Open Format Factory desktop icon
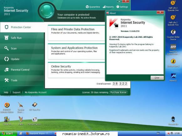 coord(34,121)
